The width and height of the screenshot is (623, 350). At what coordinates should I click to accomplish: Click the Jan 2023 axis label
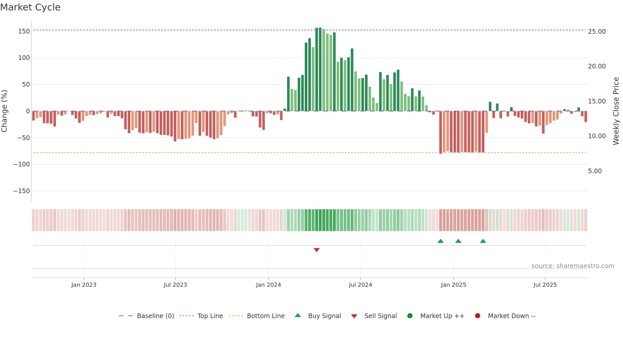pyautogui.click(x=84, y=285)
